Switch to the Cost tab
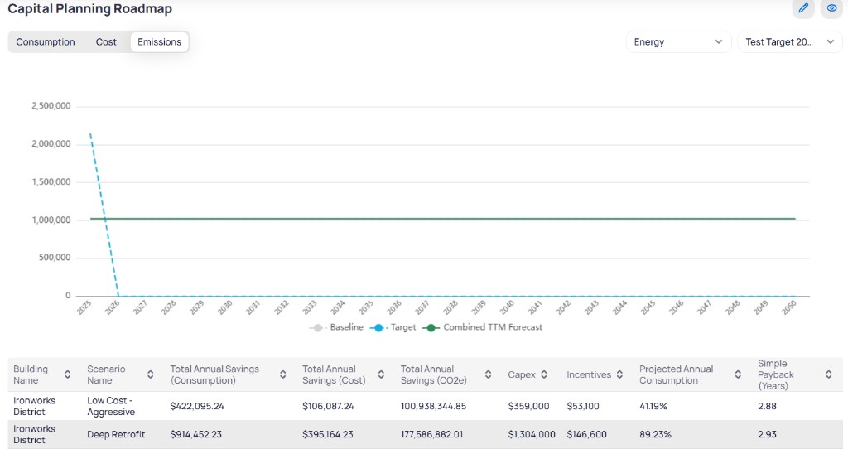The width and height of the screenshot is (848, 454). tap(106, 41)
